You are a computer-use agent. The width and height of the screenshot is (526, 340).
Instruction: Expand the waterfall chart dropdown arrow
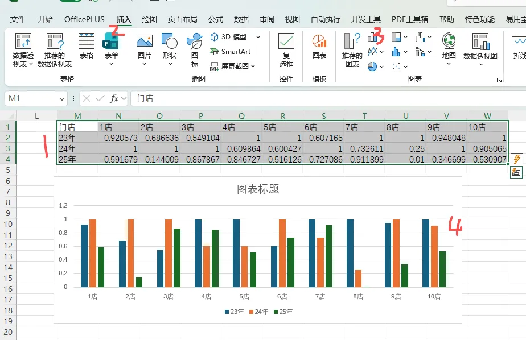tap(429, 37)
